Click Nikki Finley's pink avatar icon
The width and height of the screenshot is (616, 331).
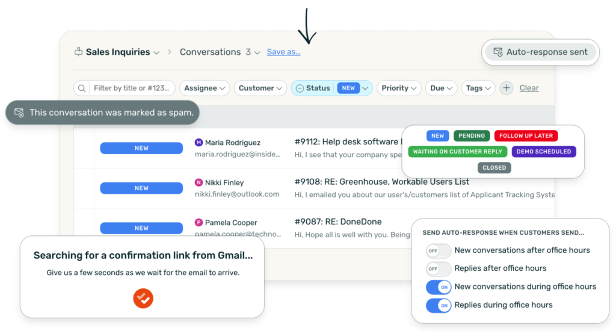click(x=199, y=182)
